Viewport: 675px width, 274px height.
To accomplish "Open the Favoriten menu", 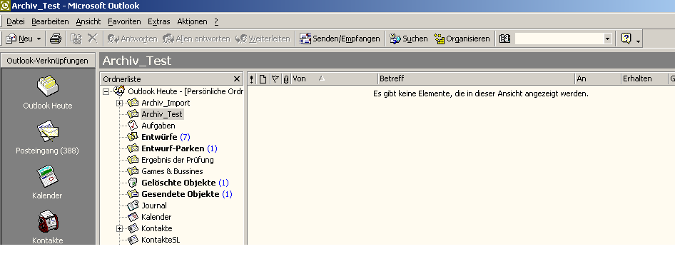I will 124,21.
